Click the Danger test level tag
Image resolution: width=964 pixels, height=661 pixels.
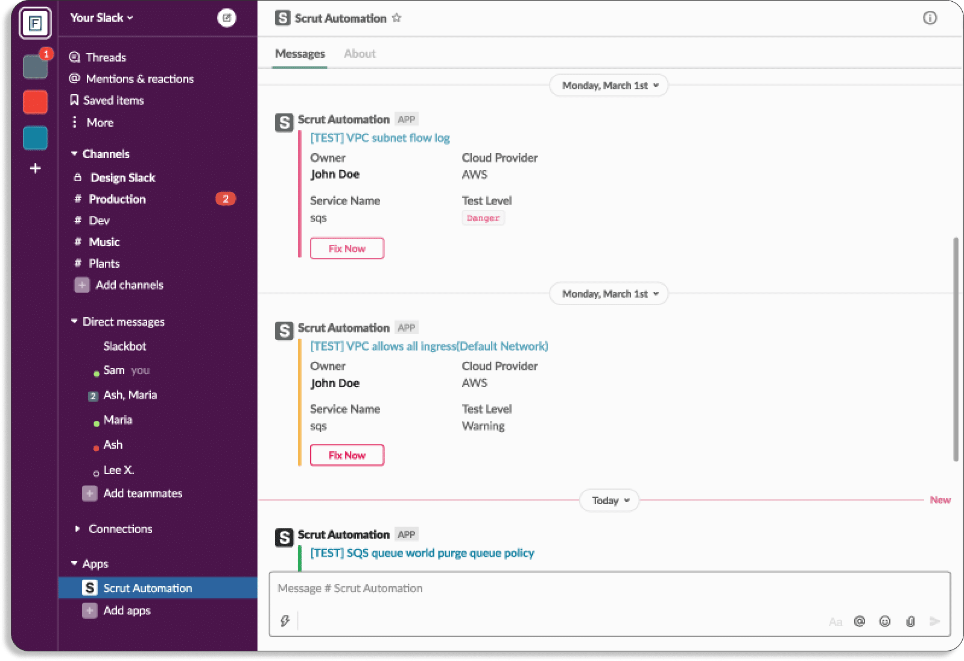[x=483, y=218]
